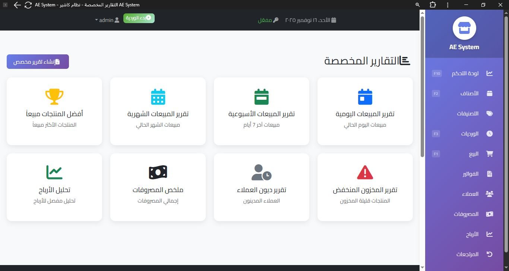The height and width of the screenshot is (271, 509).
Task: Open تقرير المبيعات اليومية daily sales report
Action: pos(365,111)
